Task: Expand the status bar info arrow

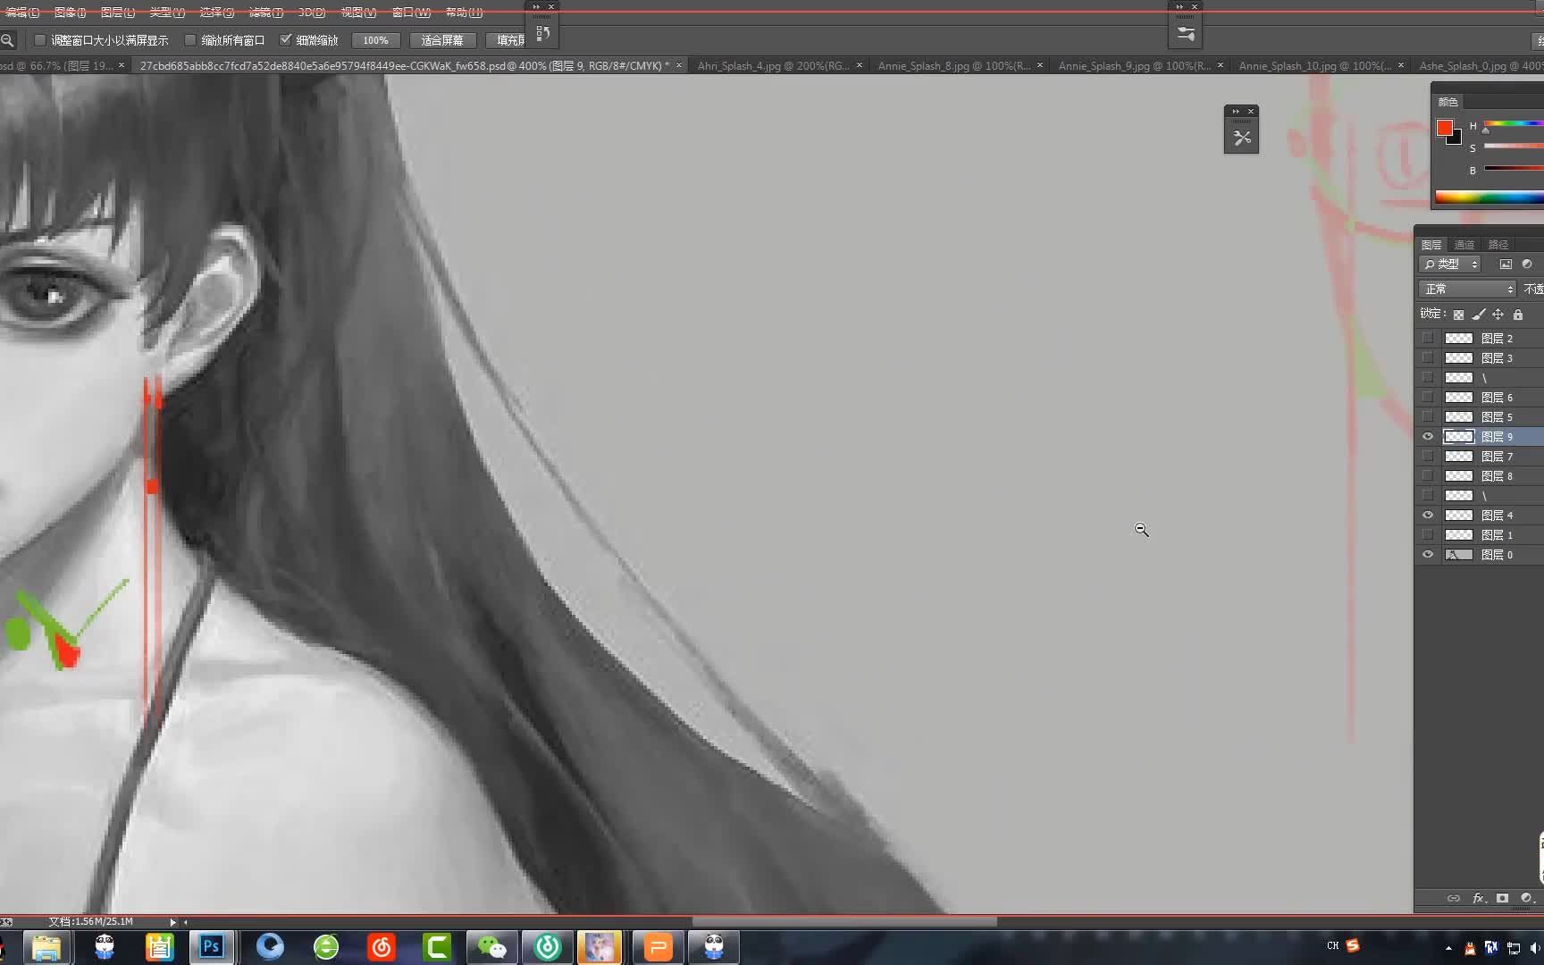Action: (172, 922)
